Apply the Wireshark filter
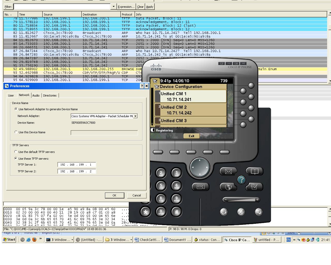Viewport: 331px width, 265px height. click(150, 7)
